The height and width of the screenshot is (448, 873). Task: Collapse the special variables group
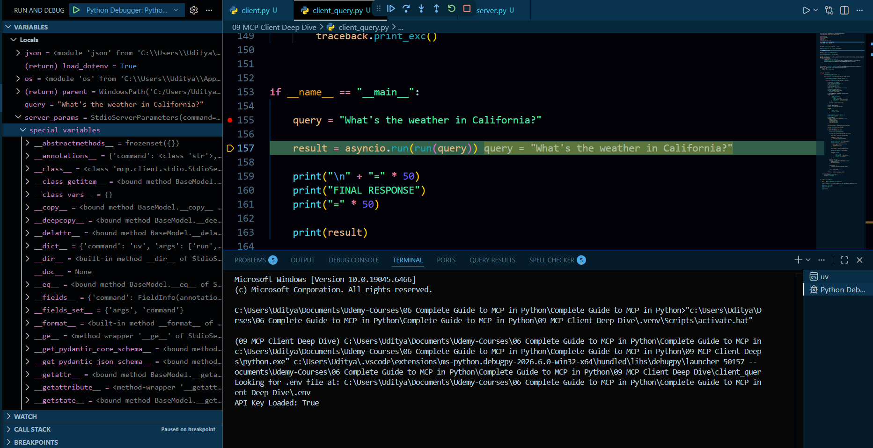(23, 130)
